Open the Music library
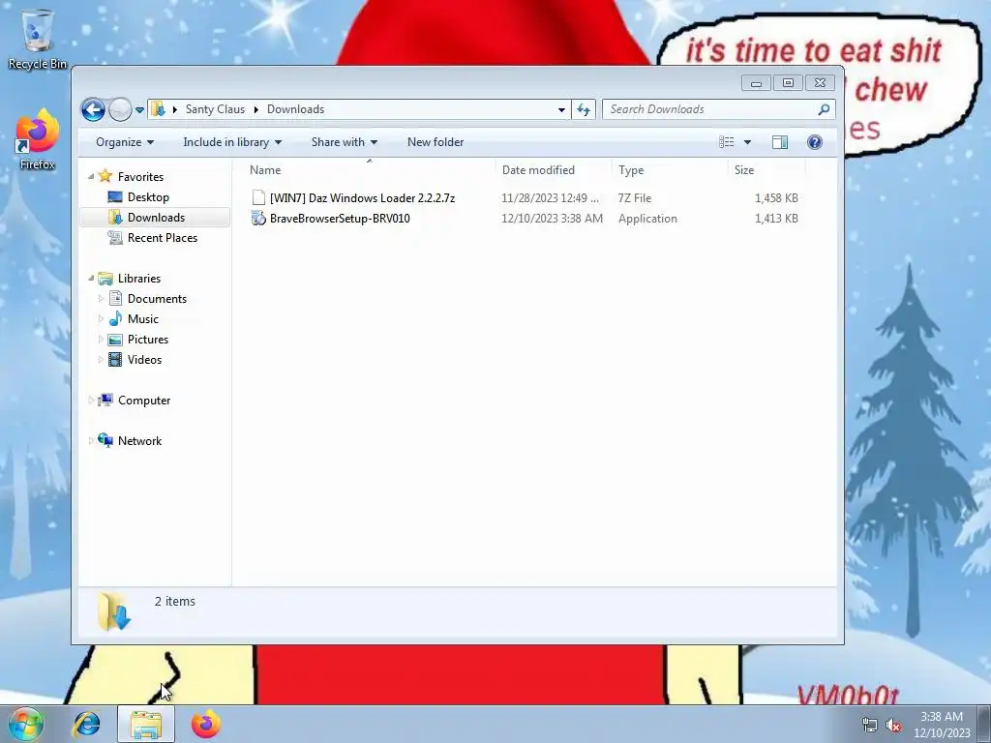This screenshot has width=991, height=743. (x=143, y=319)
